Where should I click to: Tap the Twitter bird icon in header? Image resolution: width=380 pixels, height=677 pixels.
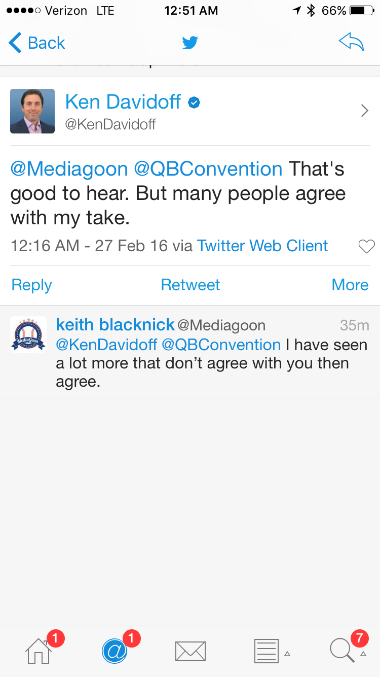coord(190,43)
